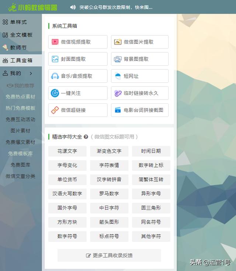Screen dimensions: 236x271
Task: Open the 微信图片提取 tool
Action: tap(140, 42)
